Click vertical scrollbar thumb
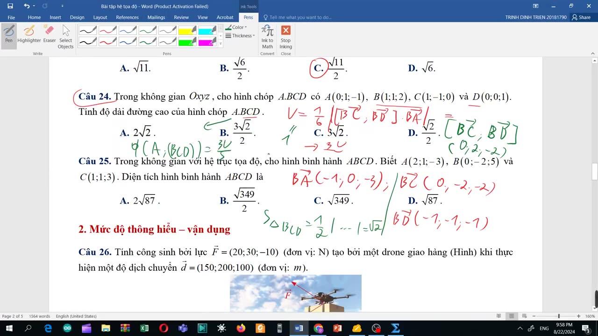Screen dimensions: 598x336 [x=595, y=171]
